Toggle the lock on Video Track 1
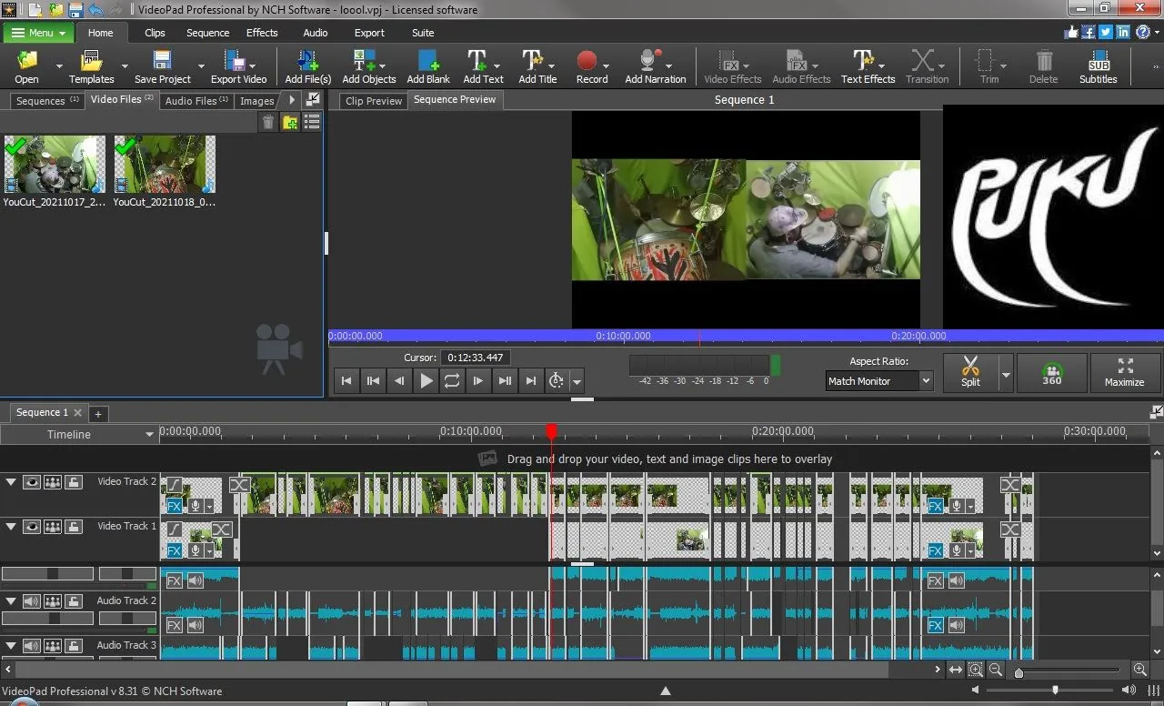The height and width of the screenshot is (706, 1164). 74,527
